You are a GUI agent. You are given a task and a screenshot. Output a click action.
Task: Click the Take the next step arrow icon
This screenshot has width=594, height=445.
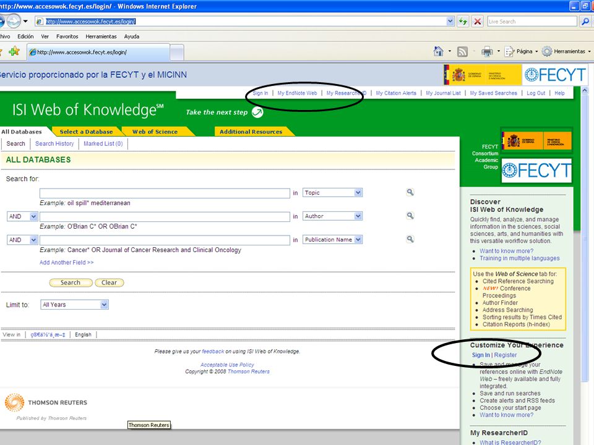pos(257,112)
